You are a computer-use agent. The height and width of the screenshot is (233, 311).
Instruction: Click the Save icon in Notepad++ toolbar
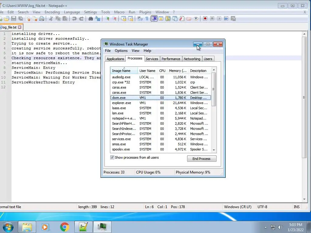pyautogui.click(x=13, y=19)
